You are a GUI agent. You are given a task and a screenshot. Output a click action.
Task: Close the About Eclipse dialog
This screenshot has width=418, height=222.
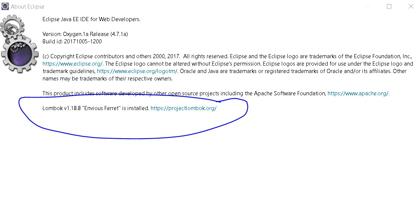pyautogui.click(x=411, y=6)
